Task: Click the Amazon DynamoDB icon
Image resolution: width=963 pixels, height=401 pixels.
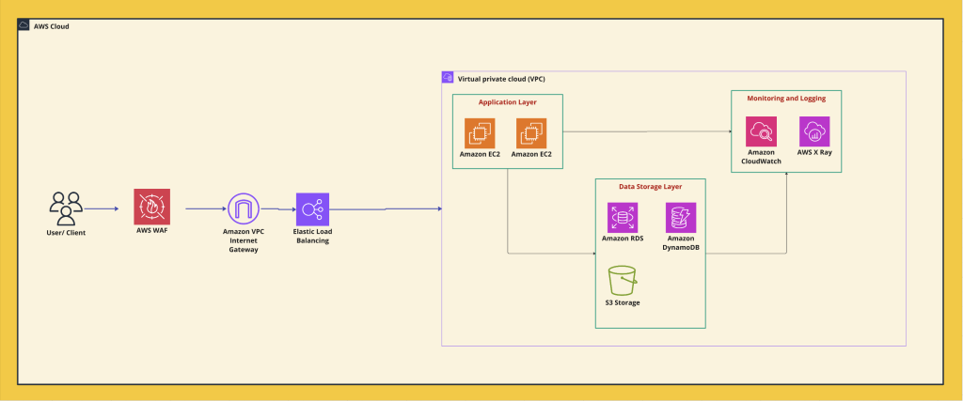Action: (x=680, y=218)
